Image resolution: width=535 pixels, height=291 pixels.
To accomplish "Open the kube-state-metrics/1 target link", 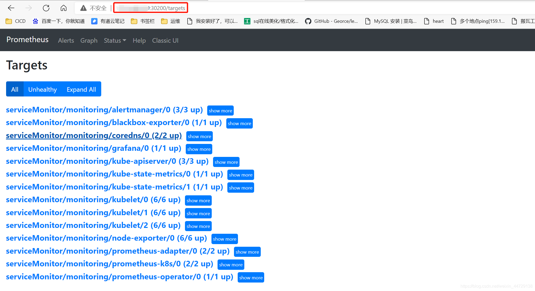I will (114, 187).
